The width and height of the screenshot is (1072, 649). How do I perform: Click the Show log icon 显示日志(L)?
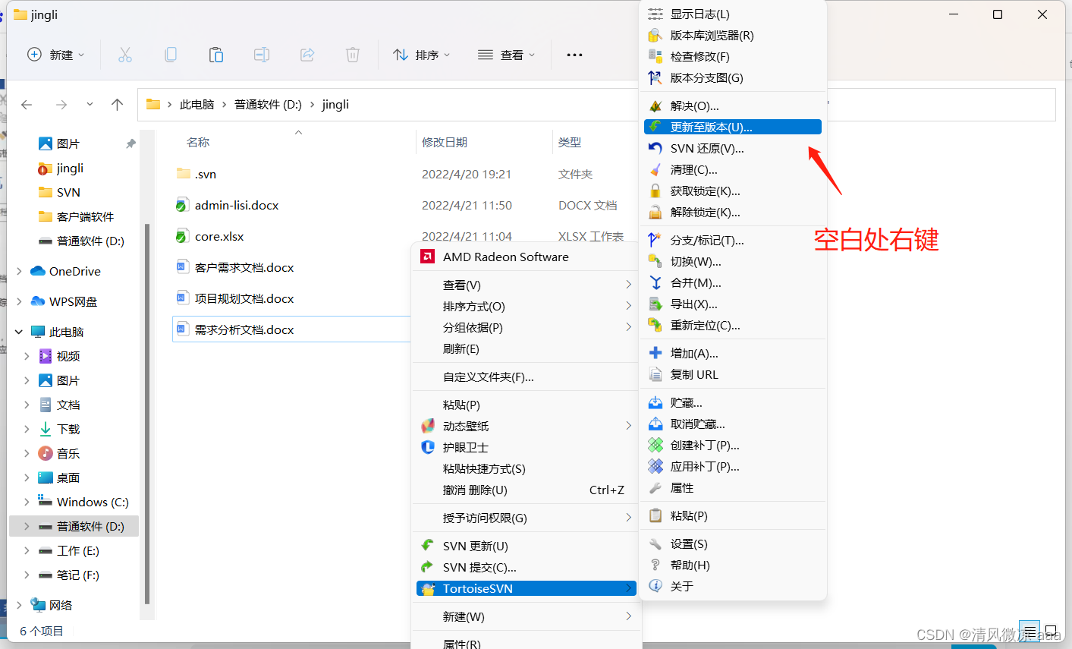click(x=655, y=14)
